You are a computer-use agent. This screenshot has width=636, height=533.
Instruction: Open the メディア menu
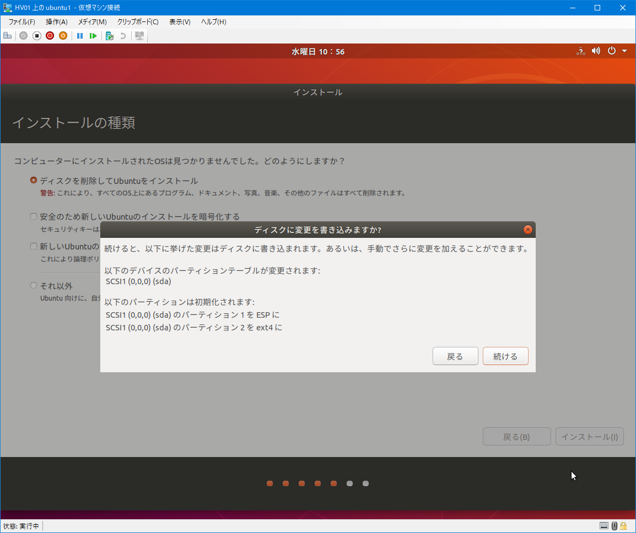91,22
